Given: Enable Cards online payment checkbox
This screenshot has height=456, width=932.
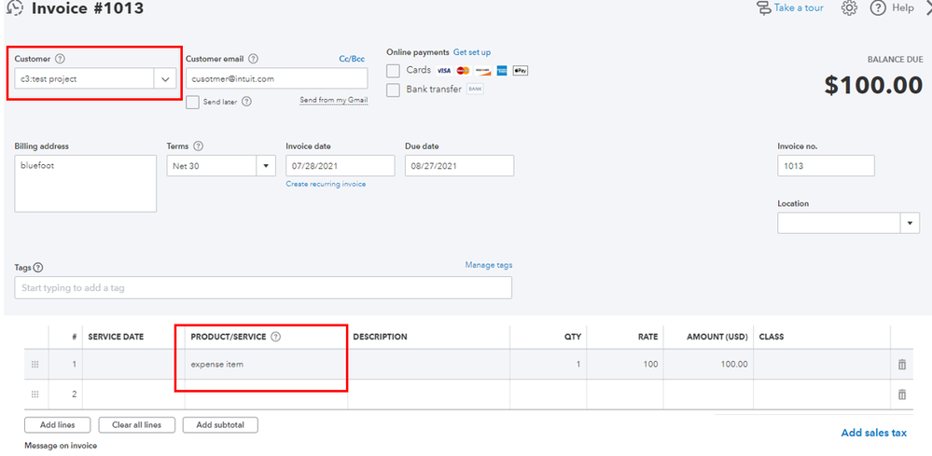Looking at the screenshot, I should [393, 71].
